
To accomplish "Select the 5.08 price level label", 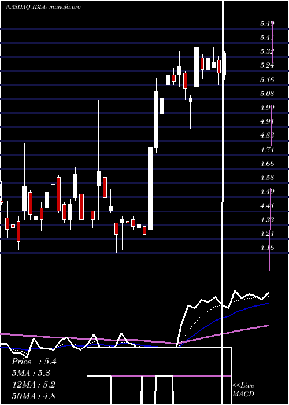I will (267, 93).
